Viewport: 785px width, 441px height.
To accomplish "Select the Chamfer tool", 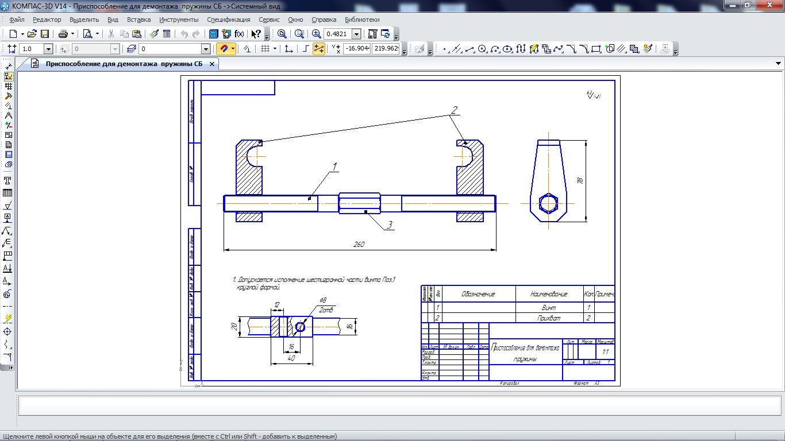I will [x=571, y=49].
